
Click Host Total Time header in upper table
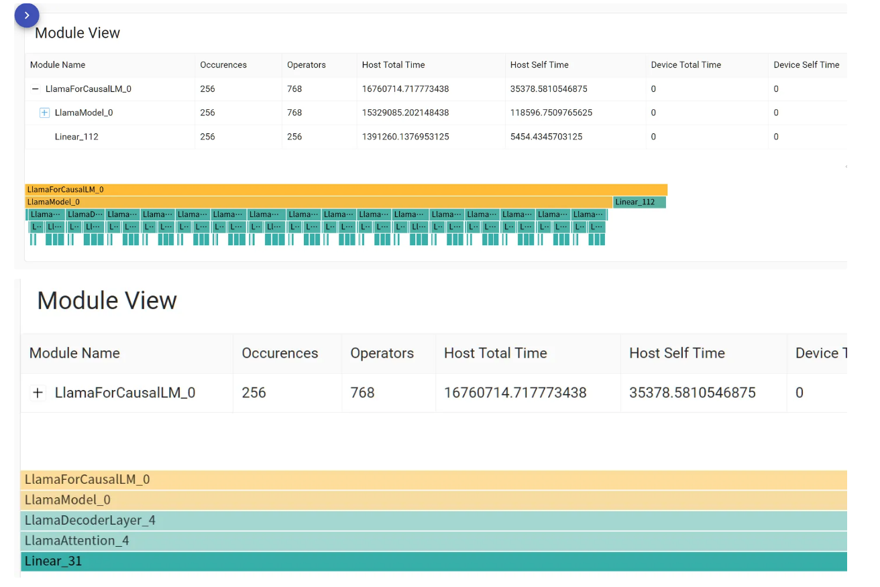pos(394,65)
